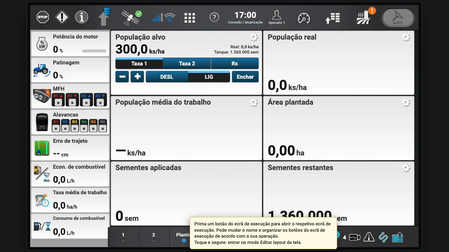
Task: Open the warning diamond alerts icon
Action: [x=62, y=17]
